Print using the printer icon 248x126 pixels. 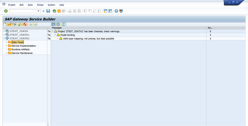(70, 11)
